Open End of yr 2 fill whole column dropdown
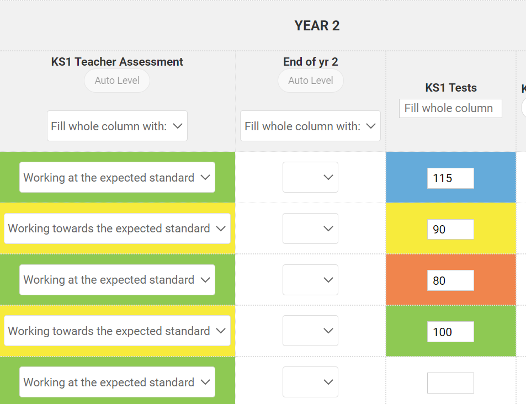Screen dimensions: 526x404 click(x=310, y=126)
